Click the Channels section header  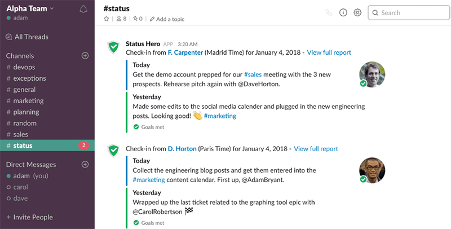[x=20, y=56]
